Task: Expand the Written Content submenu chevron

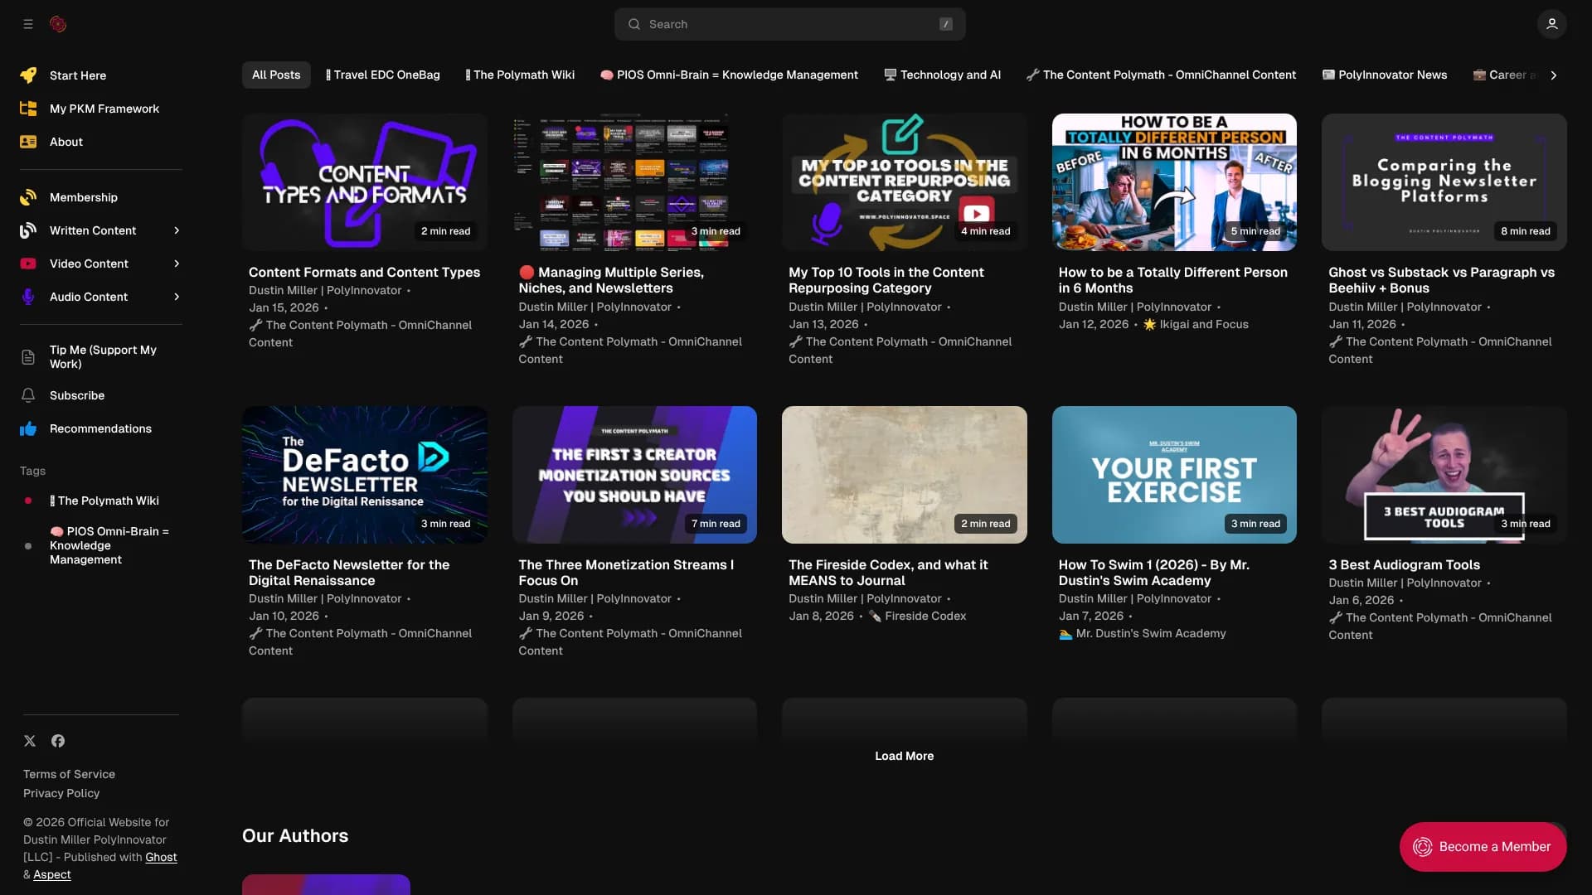Action: [177, 230]
